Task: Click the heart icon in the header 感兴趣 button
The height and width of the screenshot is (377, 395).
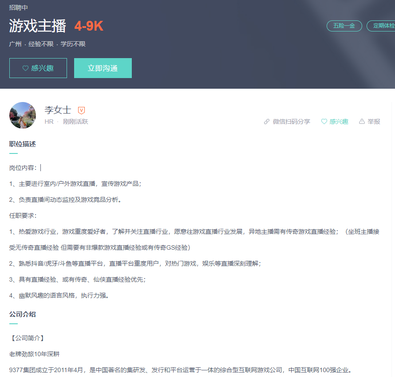Action: 25,68
